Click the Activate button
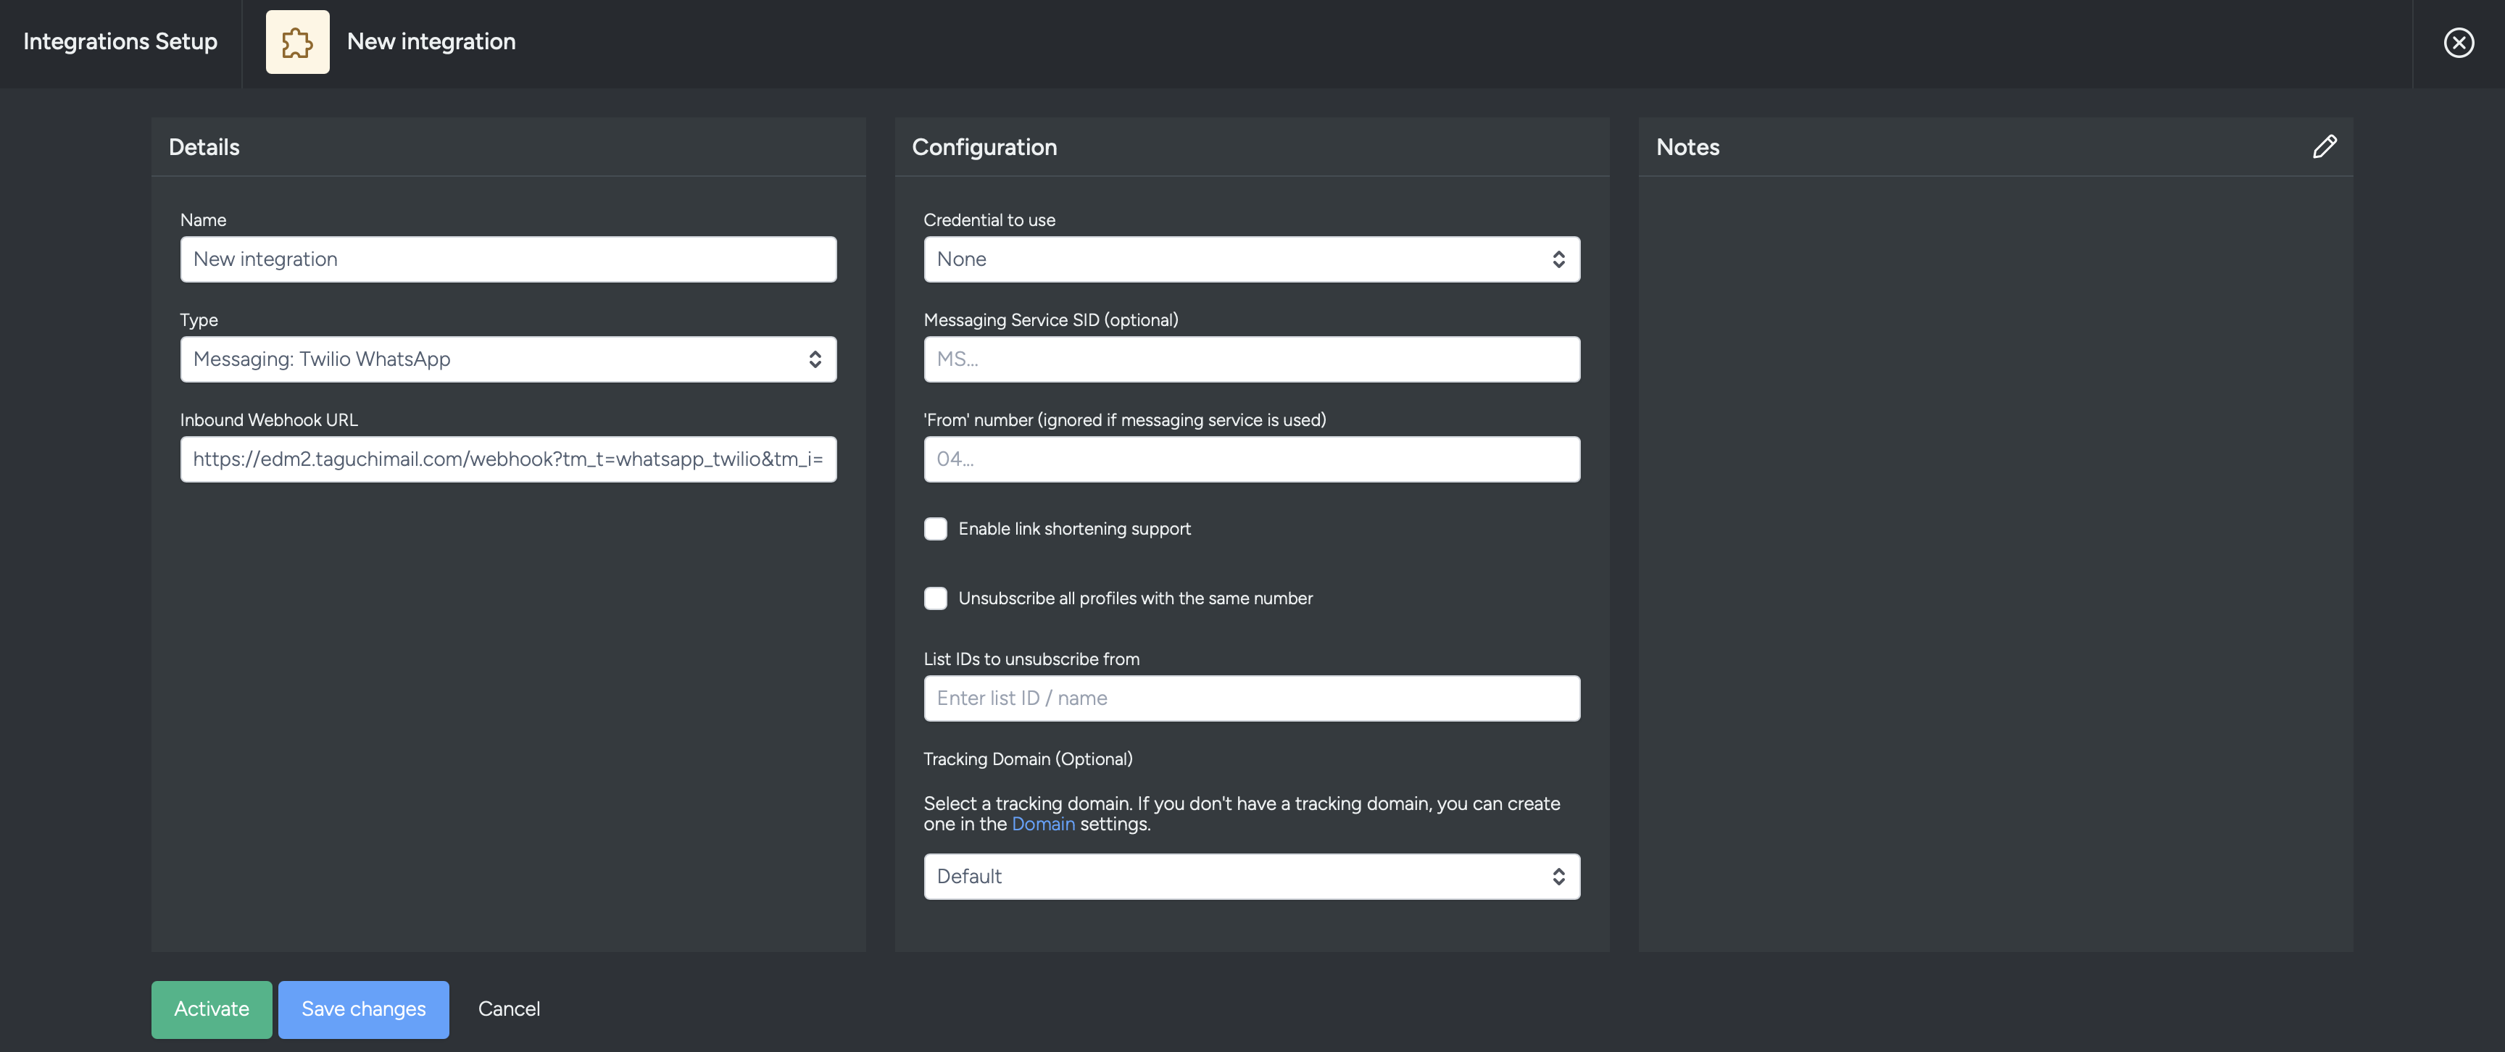Image resolution: width=2505 pixels, height=1052 pixels. (x=212, y=1009)
